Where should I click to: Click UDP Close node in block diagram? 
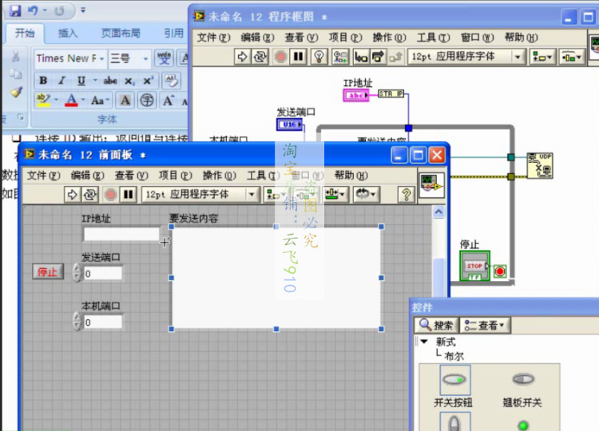click(539, 166)
